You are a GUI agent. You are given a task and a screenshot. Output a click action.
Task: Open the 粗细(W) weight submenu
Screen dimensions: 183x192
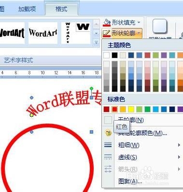(142, 145)
